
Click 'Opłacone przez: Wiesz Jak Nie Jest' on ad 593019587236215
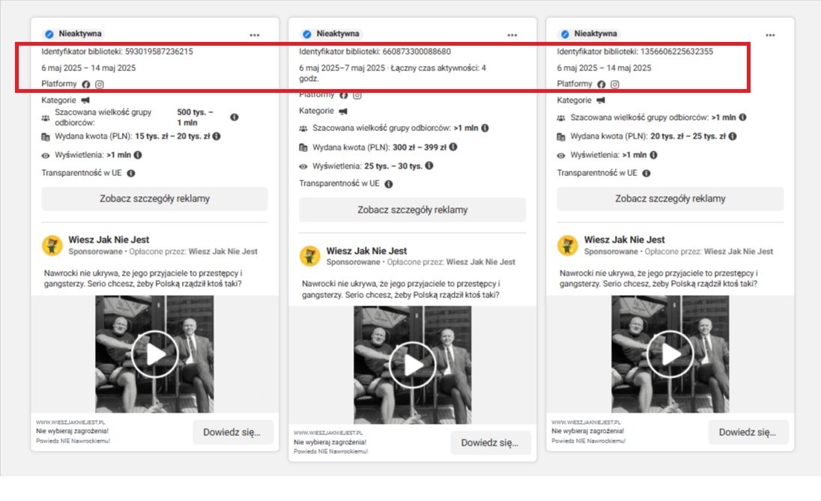(193, 252)
